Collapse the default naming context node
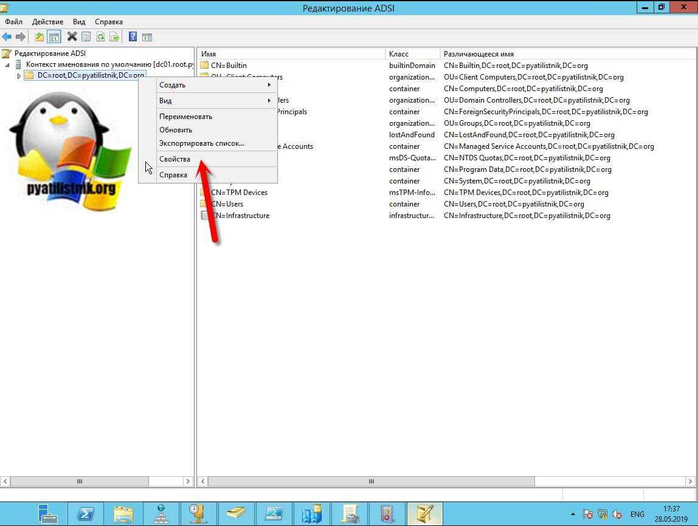Image resolution: width=698 pixels, height=526 pixels. [8, 64]
